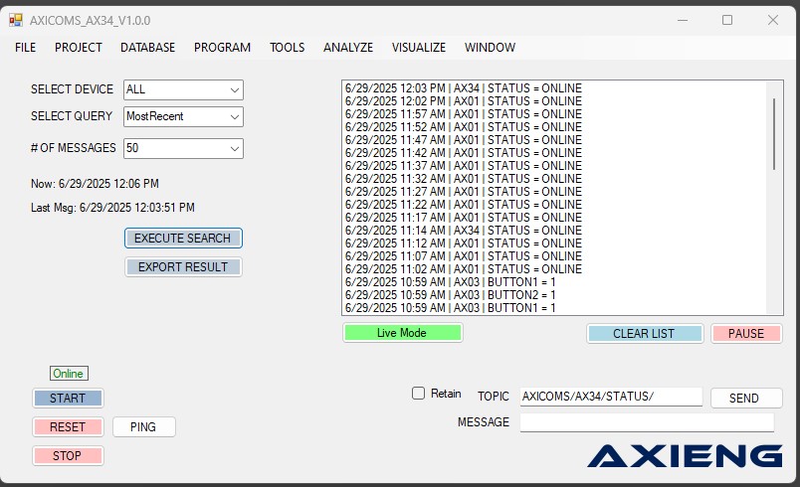Viewport: 800px width, 487px height.
Task: Open the DATABASE menu
Action: (x=148, y=48)
